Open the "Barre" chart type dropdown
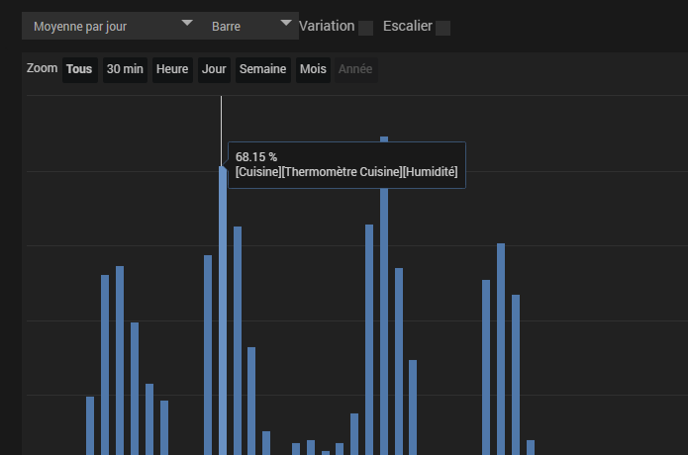This screenshot has height=455, width=688. [249, 27]
